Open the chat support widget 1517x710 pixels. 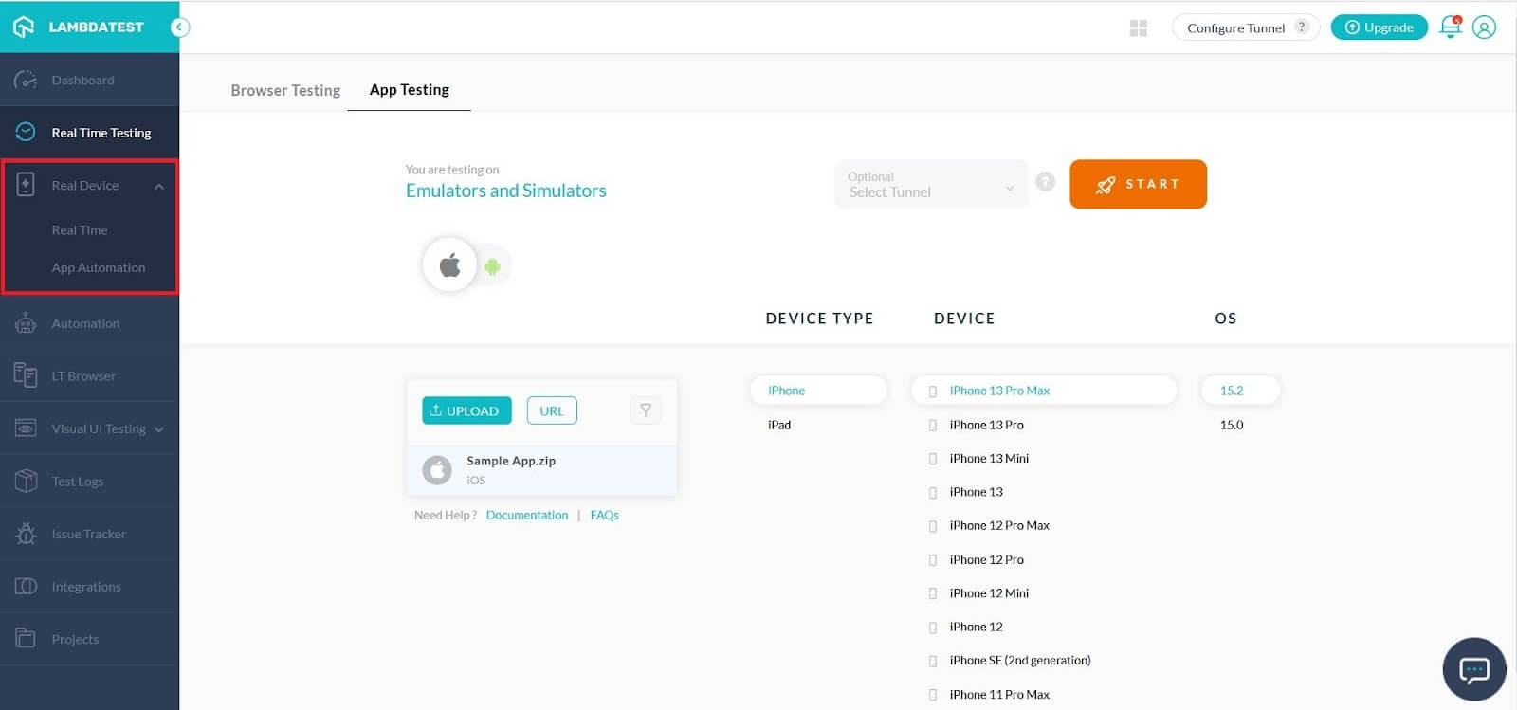[x=1474, y=670]
